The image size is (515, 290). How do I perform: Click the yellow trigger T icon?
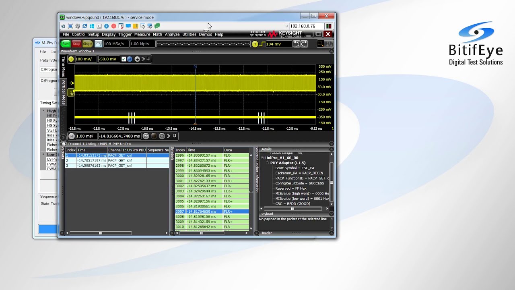pyautogui.click(x=255, y=44)
